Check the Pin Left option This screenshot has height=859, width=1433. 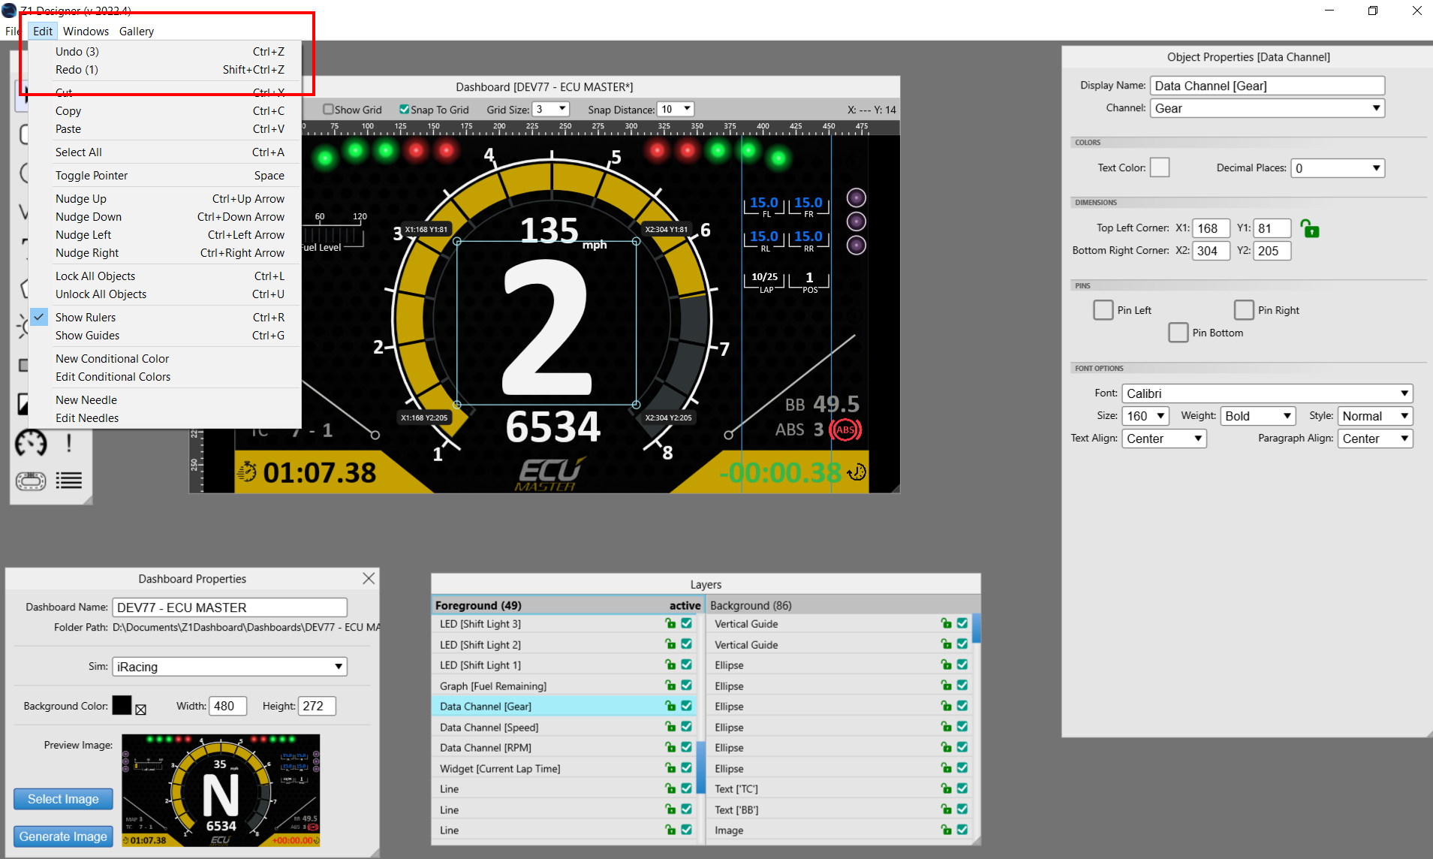pos(1103,310)
